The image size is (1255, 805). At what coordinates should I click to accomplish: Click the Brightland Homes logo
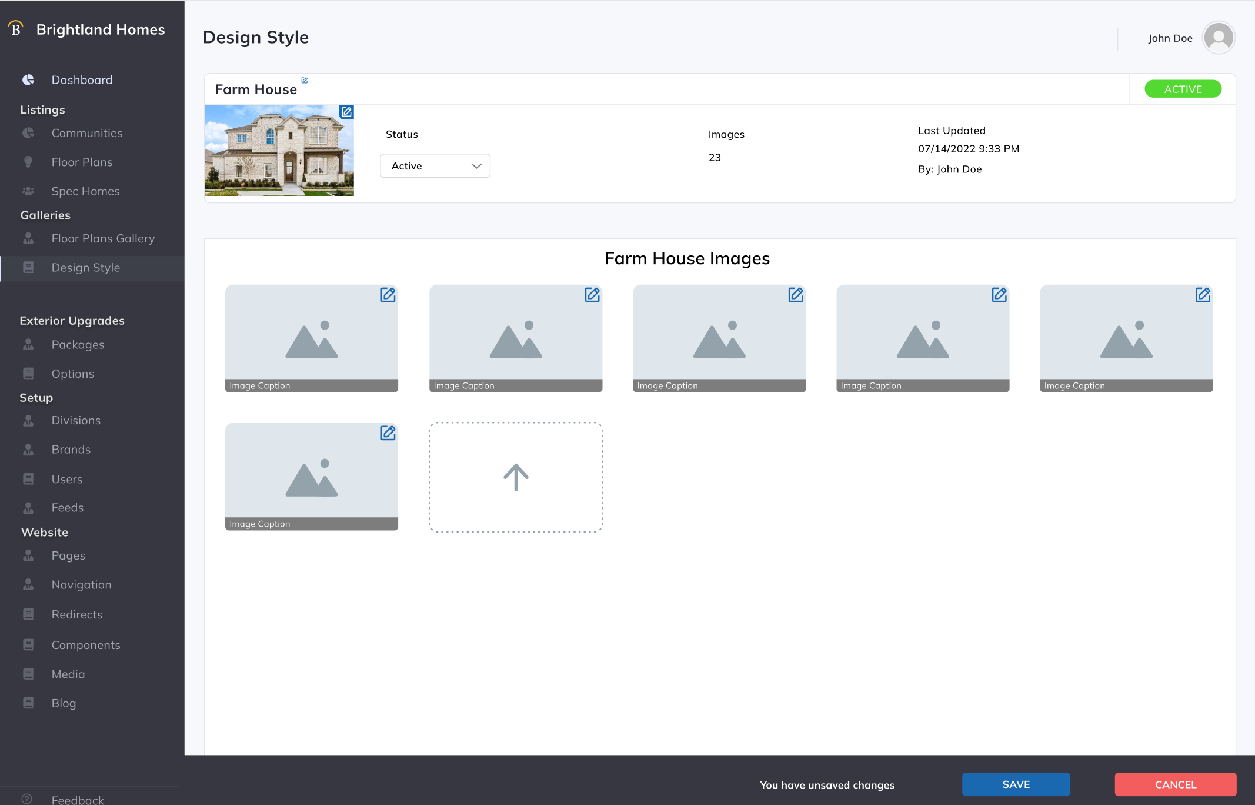point(16,29)
